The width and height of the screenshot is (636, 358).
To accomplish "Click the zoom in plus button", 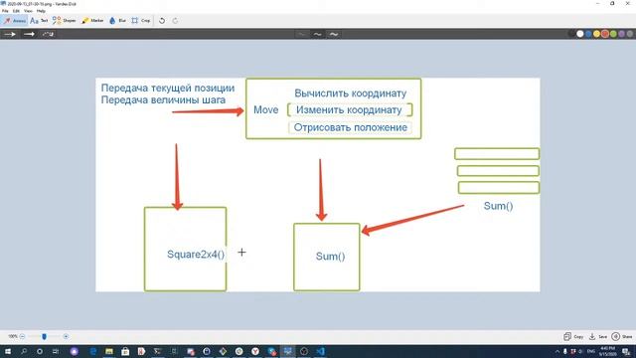I will pyautogui.click(x=66, y=336).
